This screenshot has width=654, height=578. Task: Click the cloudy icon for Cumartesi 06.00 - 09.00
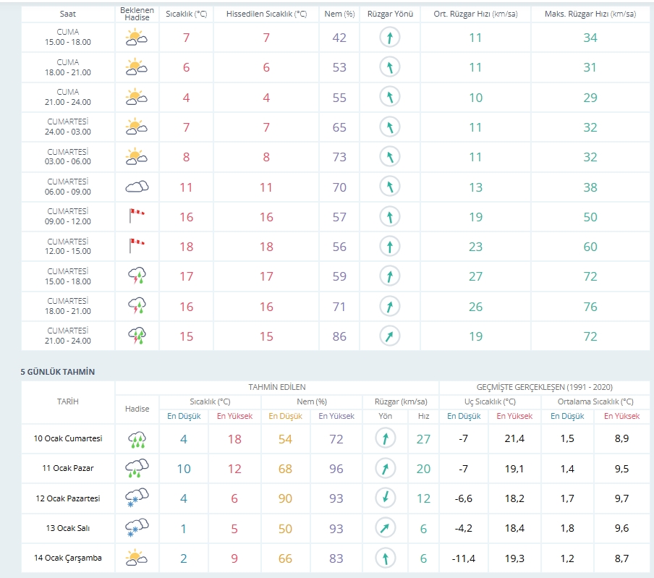click(137, 187)
